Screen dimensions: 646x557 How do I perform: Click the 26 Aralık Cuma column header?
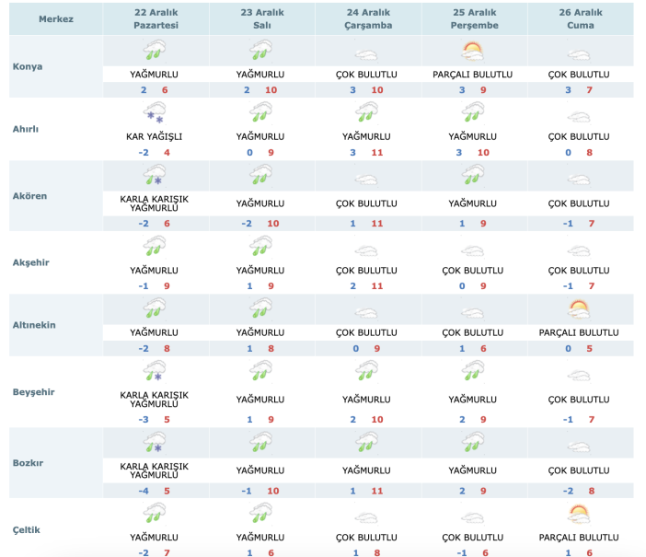click(580, 18)
